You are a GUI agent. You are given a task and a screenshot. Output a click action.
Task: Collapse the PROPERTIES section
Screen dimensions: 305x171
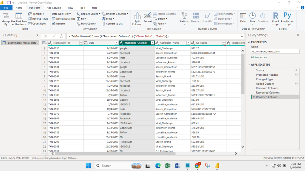point(249,42)
